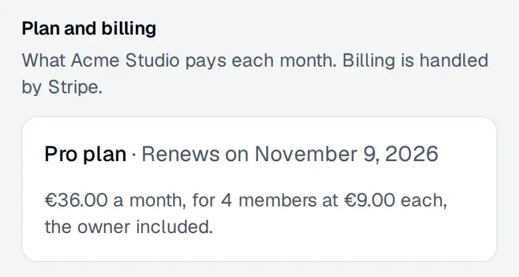
Task: Click the dot separator after Pro plan
Action: (134, 154)
